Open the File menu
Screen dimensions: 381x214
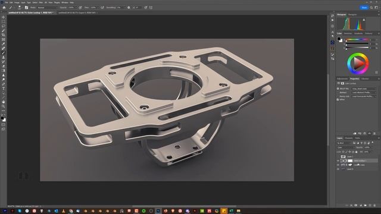tap(7, 2)
